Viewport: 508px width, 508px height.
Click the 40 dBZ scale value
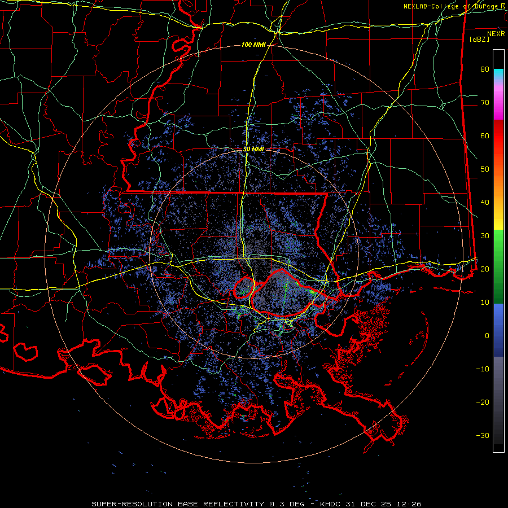(x=485, y=203)
